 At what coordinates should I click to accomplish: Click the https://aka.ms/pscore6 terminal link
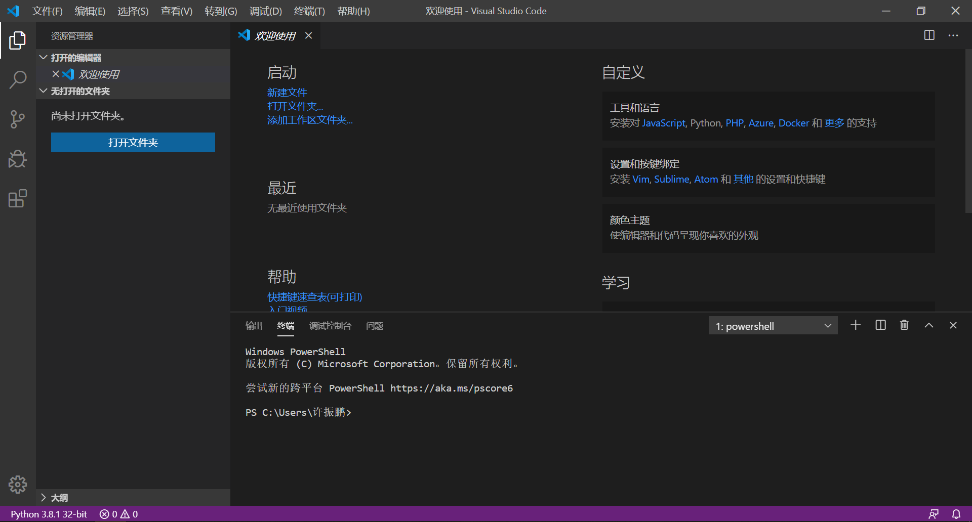click(x=452, y=388)
